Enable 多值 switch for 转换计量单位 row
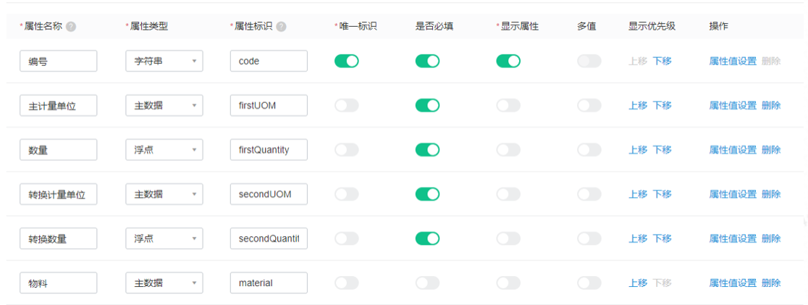This screenshot has height=305, width=808. point(589,194)
